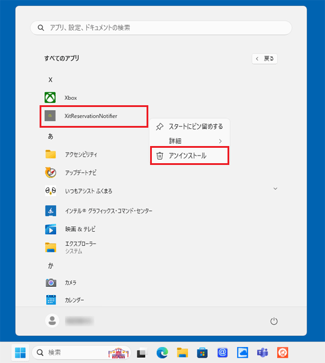Image resolution: width=325 pixels, height=363 pixels.
Task: Open the Windows Start button on taskbar
Action: pos(20,352)
